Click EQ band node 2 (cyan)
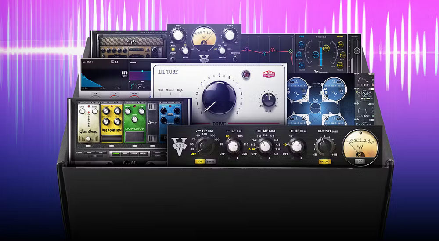 click(x=264, y=53)
